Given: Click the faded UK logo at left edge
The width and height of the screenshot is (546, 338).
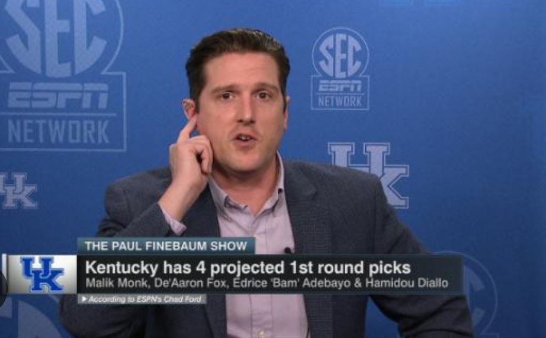Looking at the screenshot, I should pos(18,191).
